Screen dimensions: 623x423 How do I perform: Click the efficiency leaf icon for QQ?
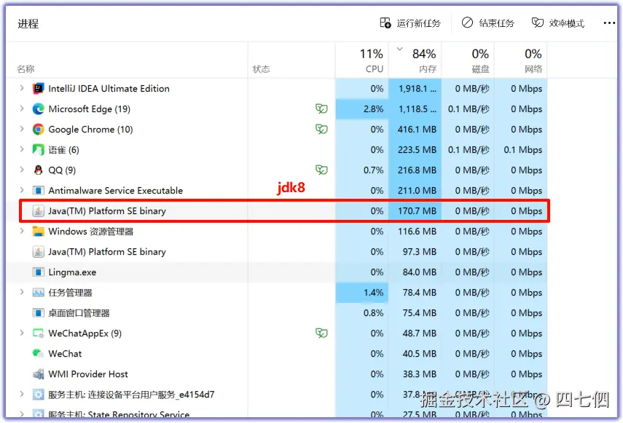(x=321, y=170)
